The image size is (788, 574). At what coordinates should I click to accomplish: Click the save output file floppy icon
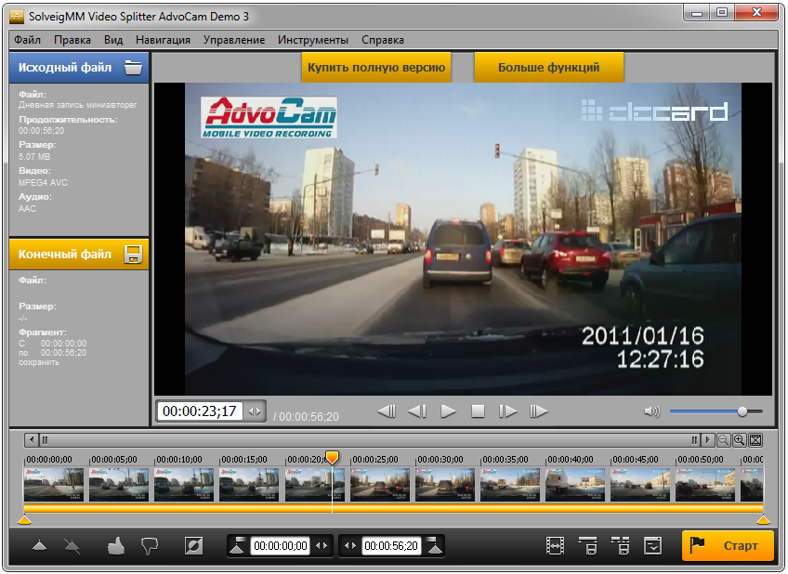coord(133,254)
